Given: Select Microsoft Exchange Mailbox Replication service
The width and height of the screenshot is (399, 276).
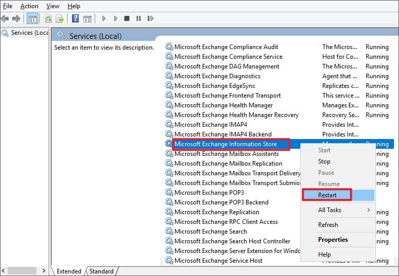Looking at the screenshot, I should tap(228, 164).
